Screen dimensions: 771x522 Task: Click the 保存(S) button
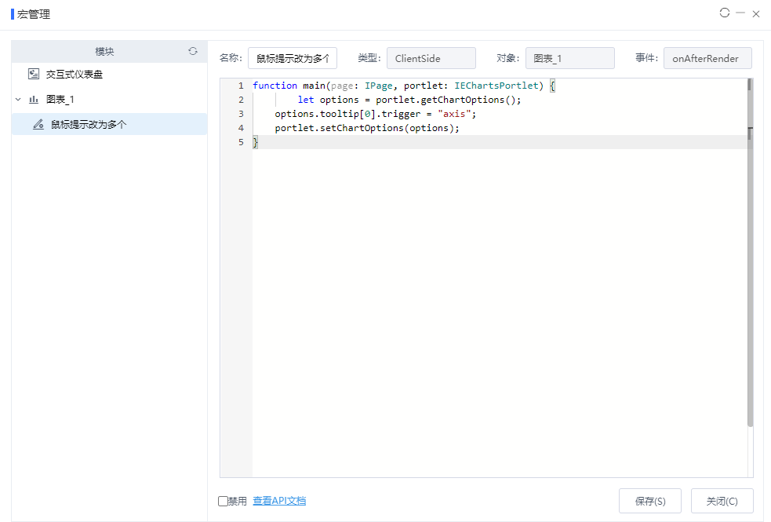(650, 501)
